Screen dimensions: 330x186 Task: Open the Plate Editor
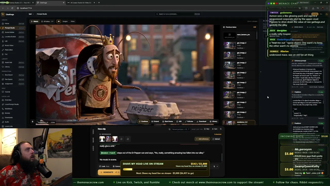[13, 50]
